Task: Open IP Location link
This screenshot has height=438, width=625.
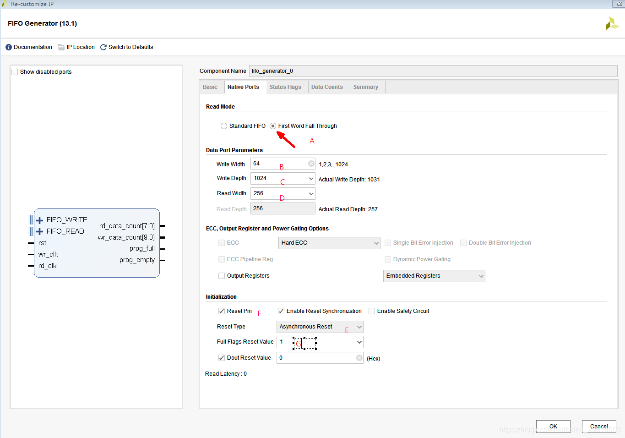Action: point(81,47)
